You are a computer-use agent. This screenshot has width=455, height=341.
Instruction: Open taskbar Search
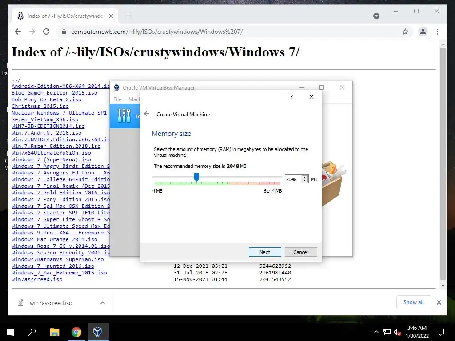[x=32, y=332]
